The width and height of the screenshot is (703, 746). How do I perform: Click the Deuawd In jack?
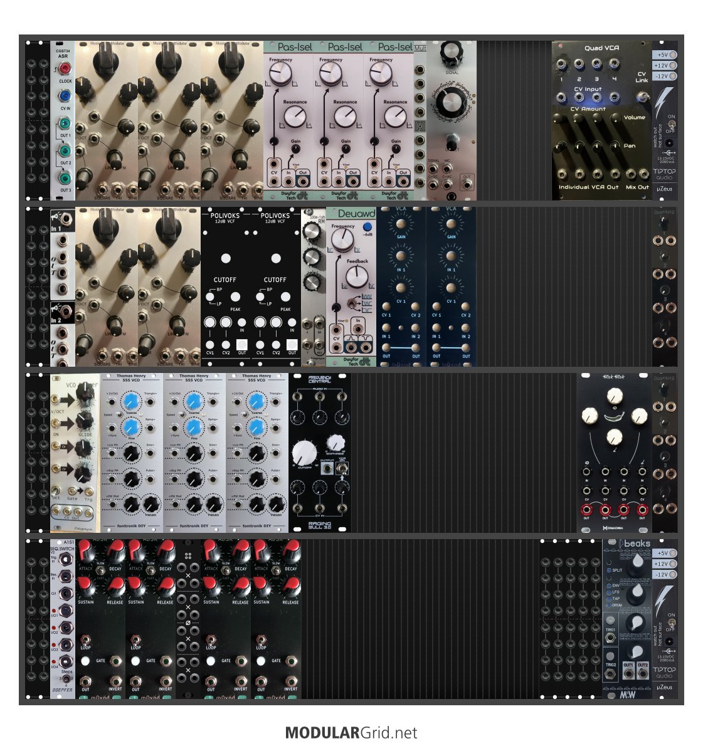357,328
